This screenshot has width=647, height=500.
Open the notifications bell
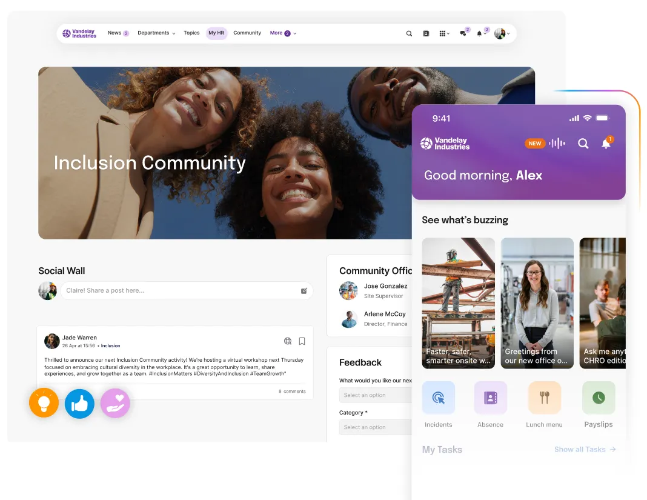(479, 33)
